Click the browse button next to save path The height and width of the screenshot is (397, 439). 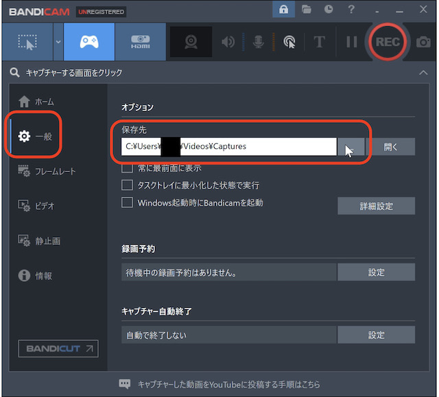pyautogui.click(x=351, y=147)
